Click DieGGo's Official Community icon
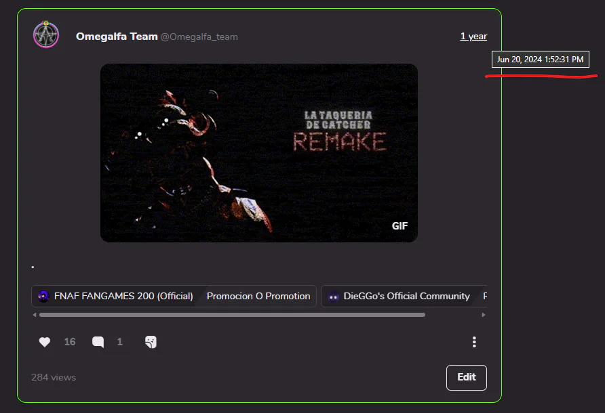This screenshot has width=605, height=413. click(334, 297)
